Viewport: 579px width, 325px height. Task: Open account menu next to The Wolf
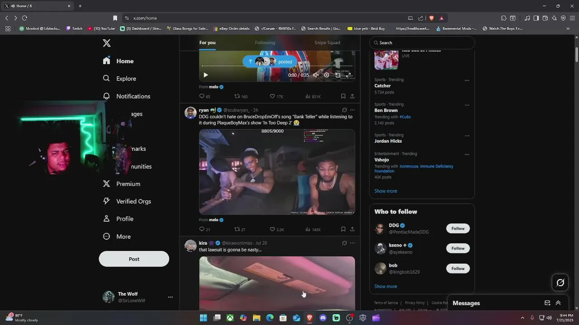coord(171,297)
